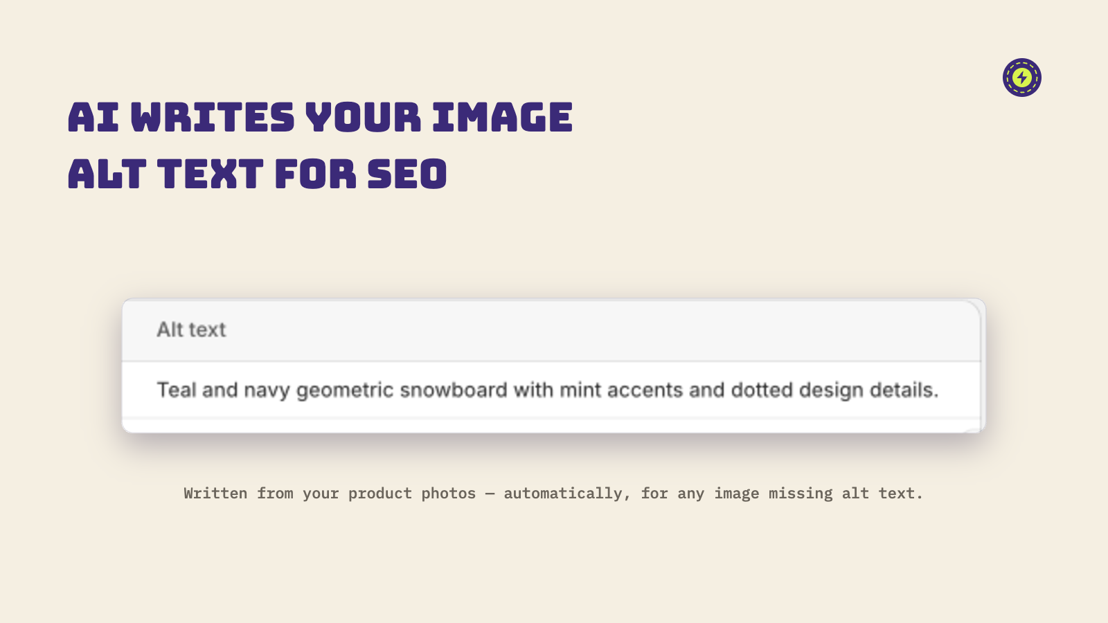
Task: Click the 'ALT TEXT FOR SEO' heading line
Action: pyautogui.click(x=258, y=174)
